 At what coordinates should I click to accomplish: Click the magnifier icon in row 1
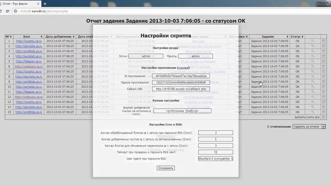tap(312, 41)
